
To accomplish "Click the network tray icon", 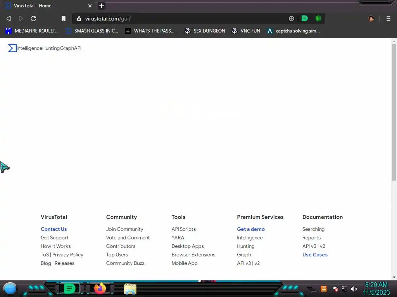I will point(345,288).
